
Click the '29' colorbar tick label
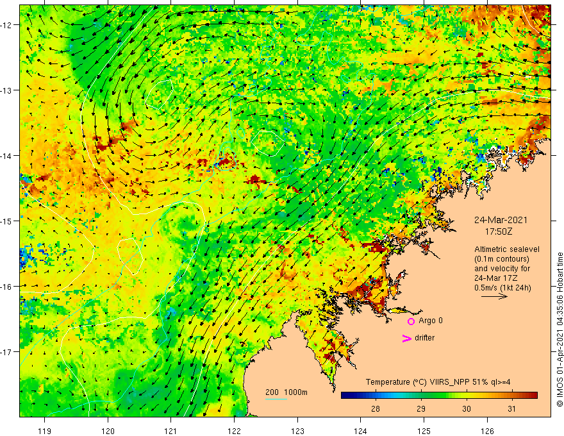pos(421,408)
